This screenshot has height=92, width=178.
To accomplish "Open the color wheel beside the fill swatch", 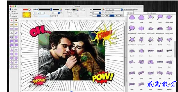I will (29, 10).
